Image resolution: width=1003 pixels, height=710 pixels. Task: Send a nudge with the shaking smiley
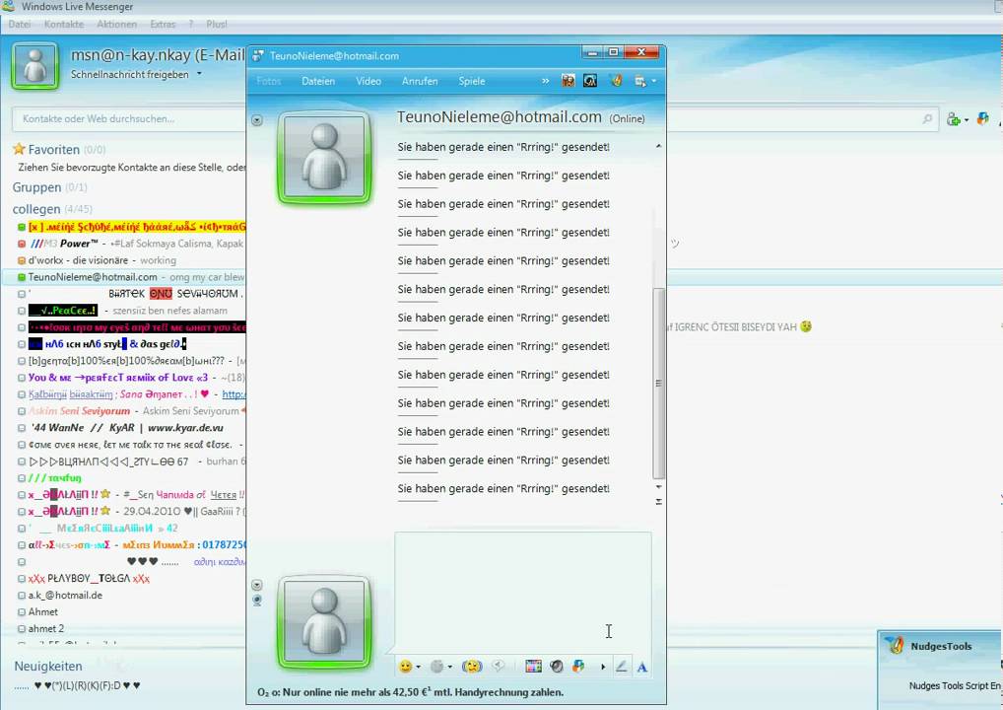tap(471, 667)
